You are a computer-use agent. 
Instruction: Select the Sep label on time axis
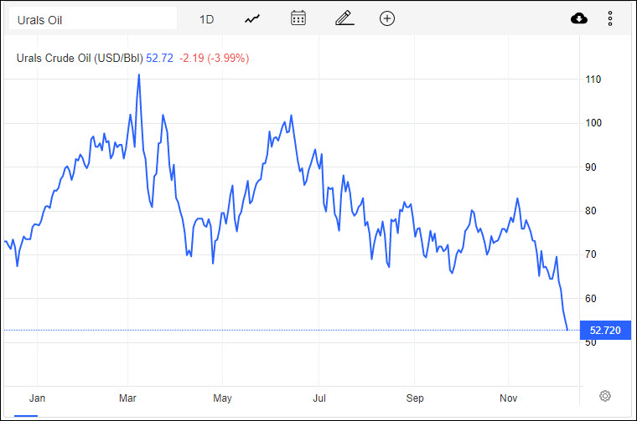[x=413, y=397]
